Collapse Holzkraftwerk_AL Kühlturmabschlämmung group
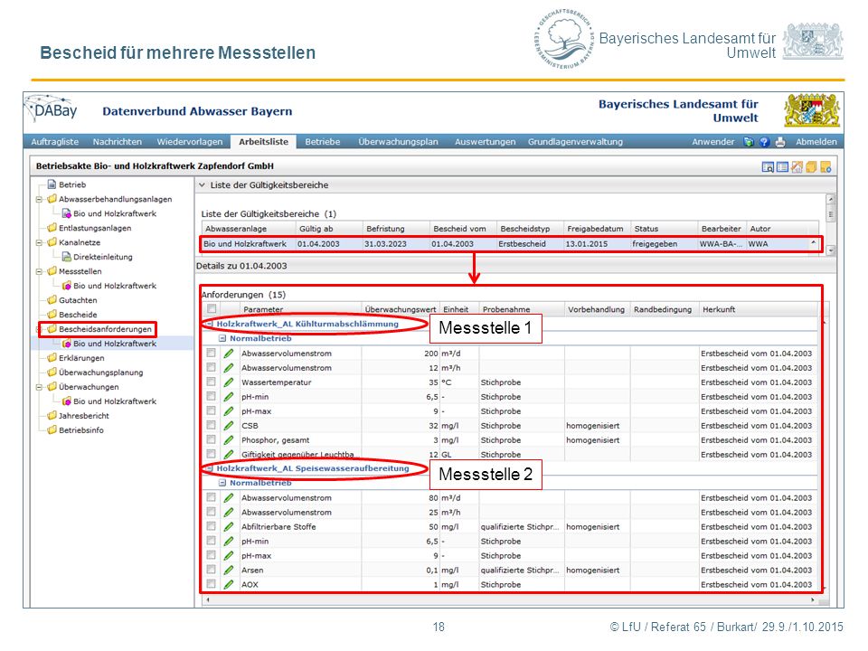This screenshot has width=868, height=651. pyautogui.click(x=209, y=324)
